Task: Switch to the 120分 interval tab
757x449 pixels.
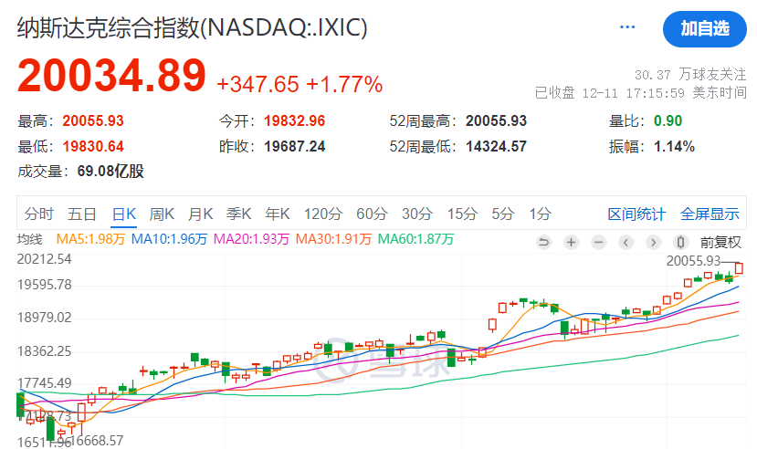Action: 323,214
